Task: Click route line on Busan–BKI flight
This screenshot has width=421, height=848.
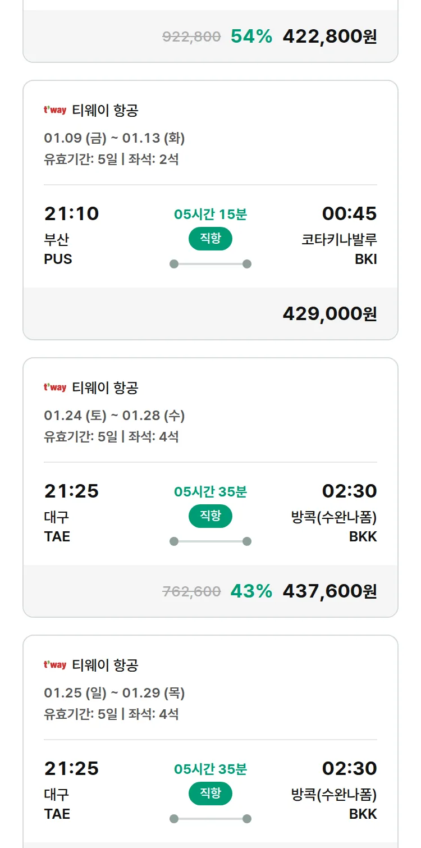Action: (x=210, y=264)
